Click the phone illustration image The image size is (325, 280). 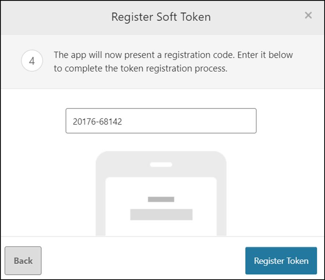pos(161,193)
